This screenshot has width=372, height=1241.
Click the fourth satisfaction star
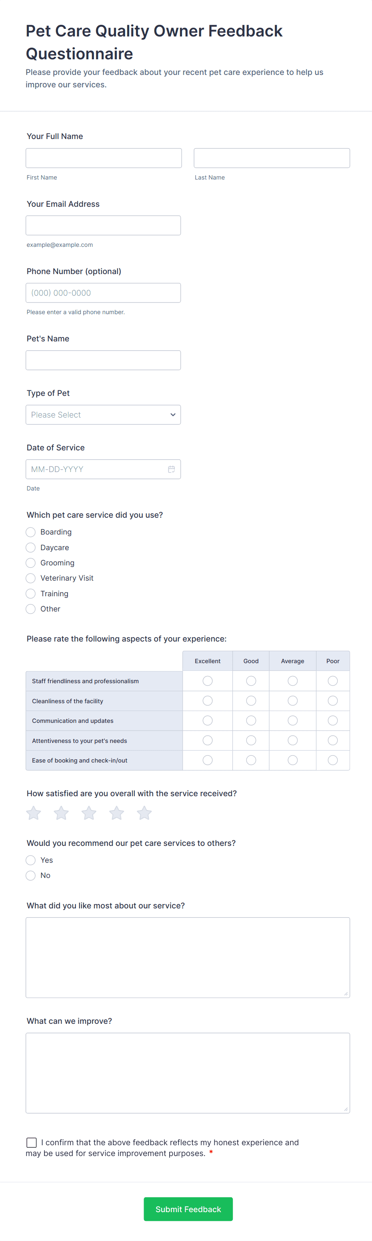(x=117, y=813)
